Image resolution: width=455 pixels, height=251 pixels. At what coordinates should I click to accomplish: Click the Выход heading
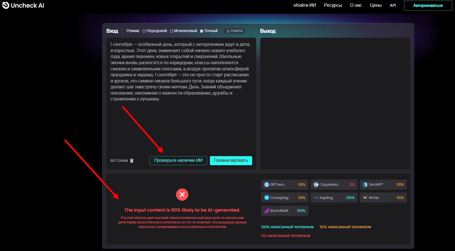[268, 31]
